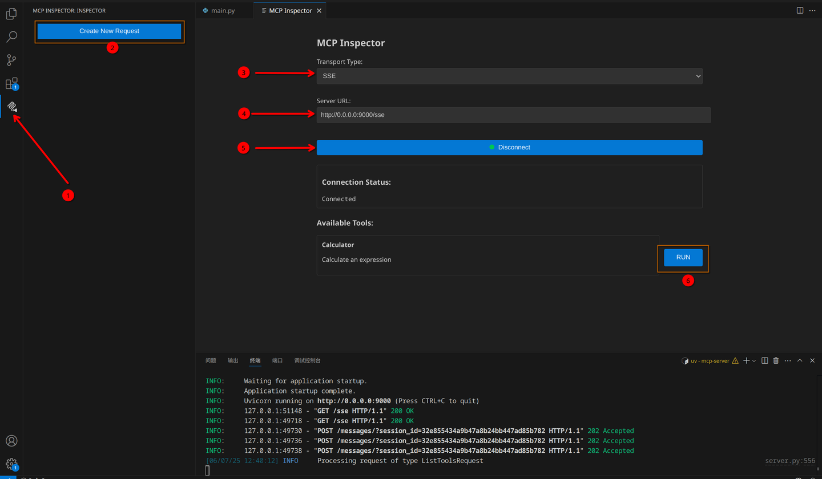
Task: Click the Server URL input field
Action: (513, 115)
